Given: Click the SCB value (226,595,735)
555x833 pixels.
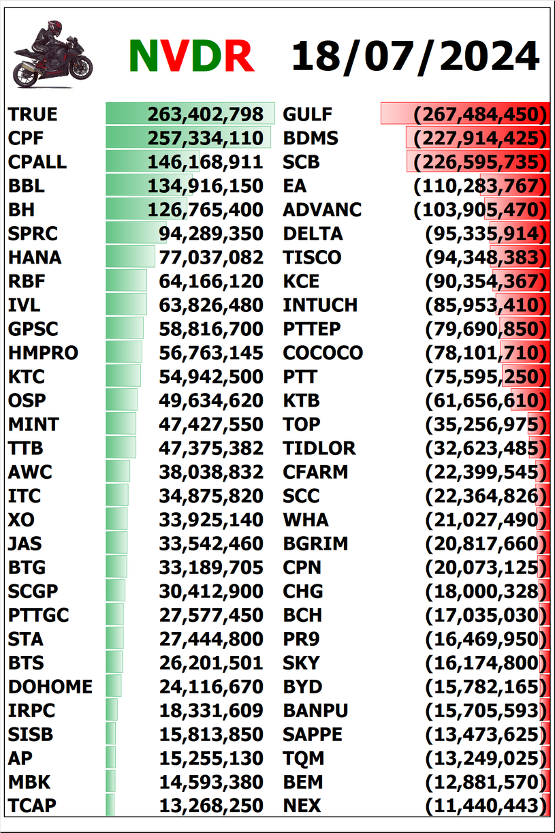Looking at the screenshot, I should (479, 162).
